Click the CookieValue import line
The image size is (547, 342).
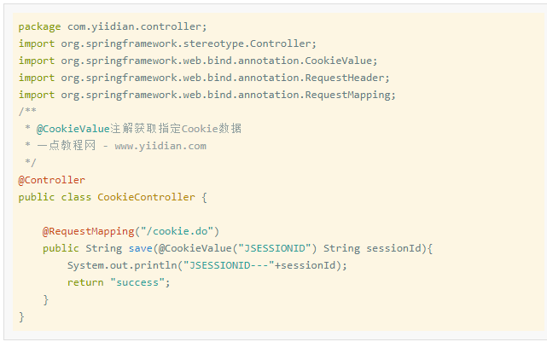pos(198,61)
